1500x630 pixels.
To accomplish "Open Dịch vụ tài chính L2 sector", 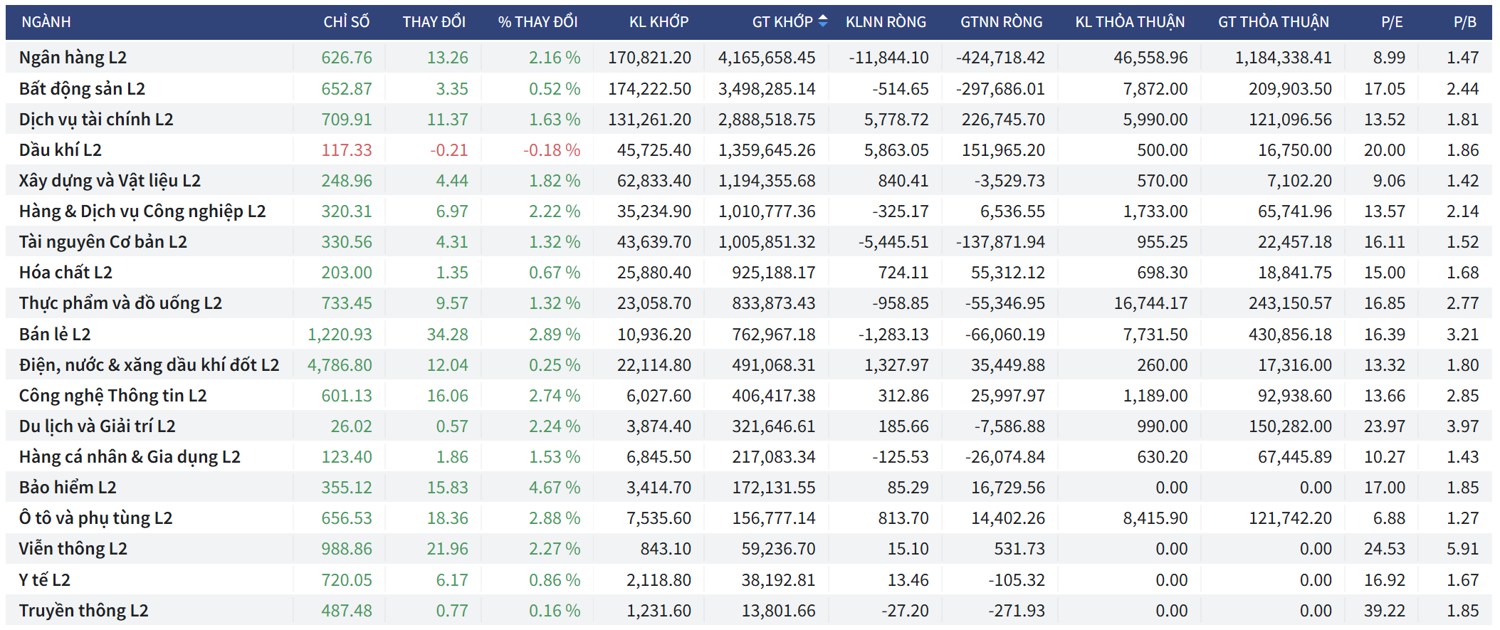I will pos(96,120).
